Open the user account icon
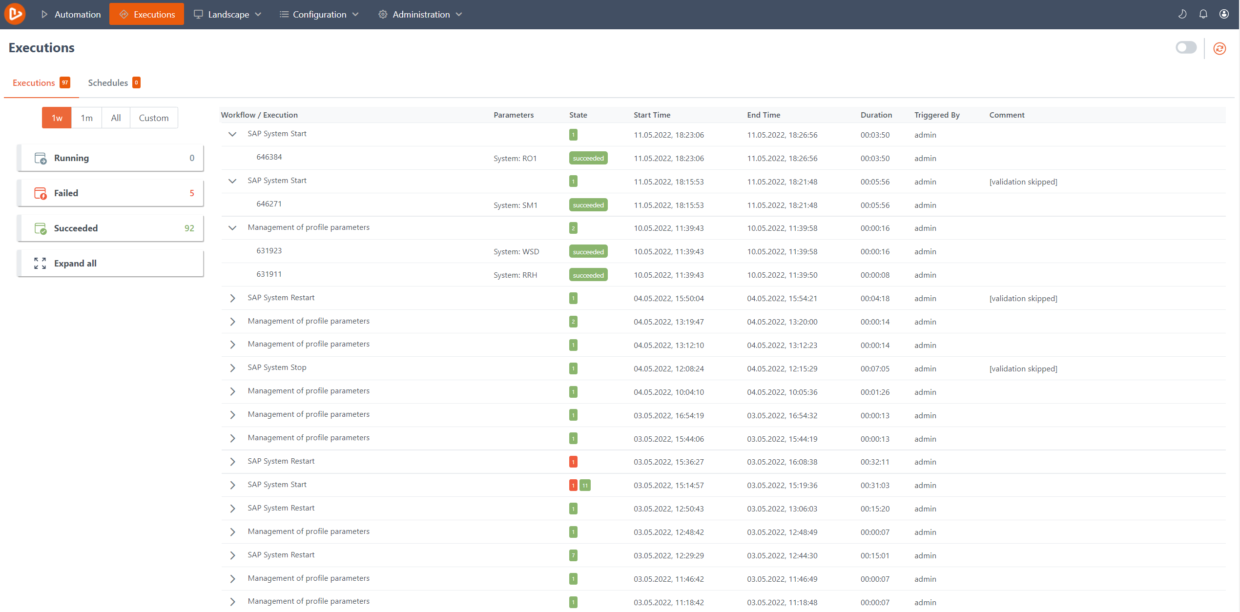This screenshot has width=1240, height=612. pos(1224,14)
